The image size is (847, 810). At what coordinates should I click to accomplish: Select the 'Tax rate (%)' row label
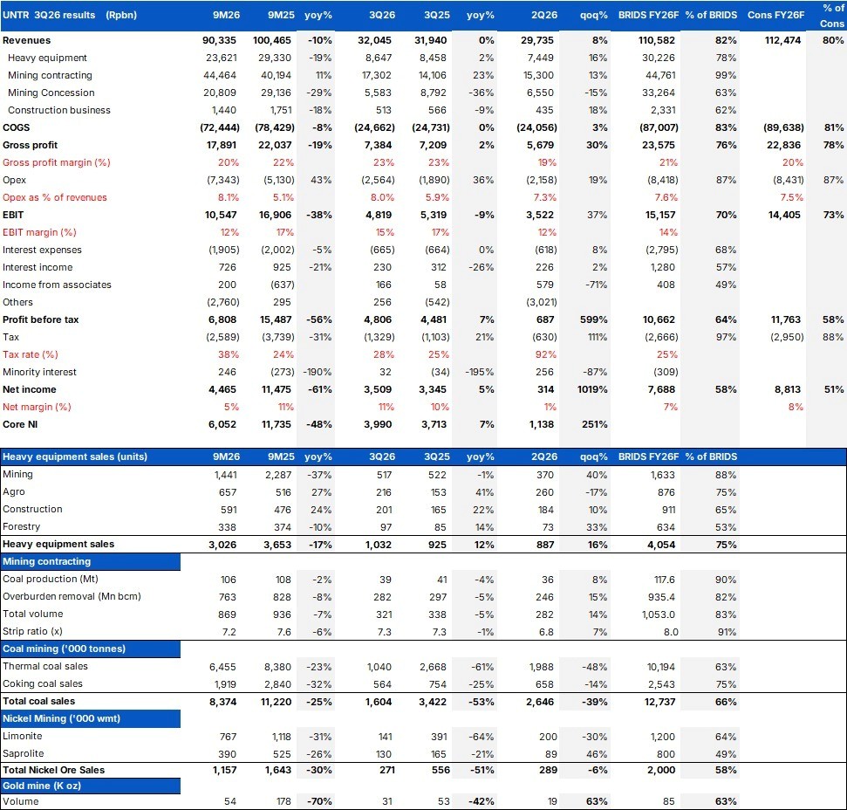(31, 354)
